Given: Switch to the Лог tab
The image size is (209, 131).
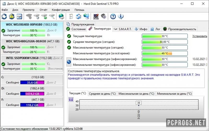Looking at the screenshot, I should point(155,29).
